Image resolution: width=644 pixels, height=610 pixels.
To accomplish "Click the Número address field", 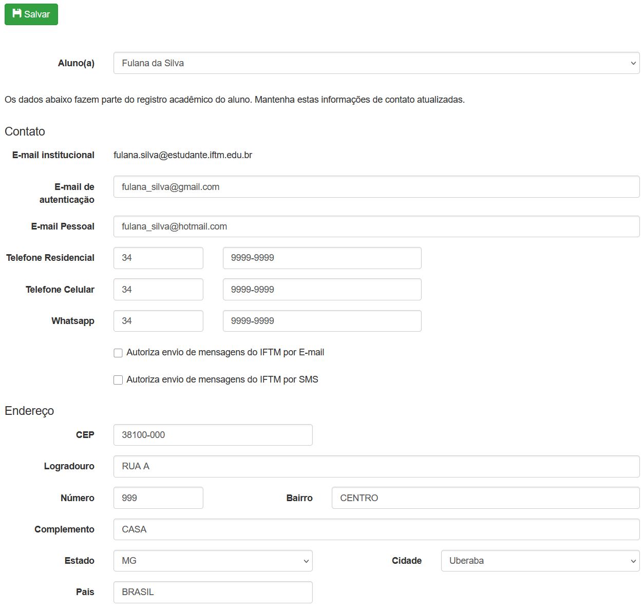I will 158,498.
